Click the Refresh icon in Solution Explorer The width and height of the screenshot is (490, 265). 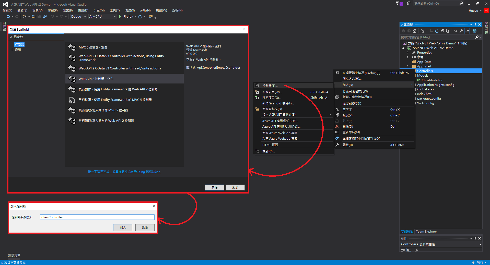pos(437,31)
